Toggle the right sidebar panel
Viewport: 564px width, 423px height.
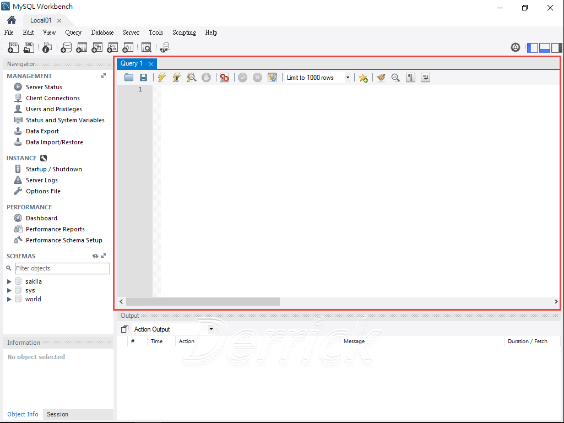click(556, 47)
